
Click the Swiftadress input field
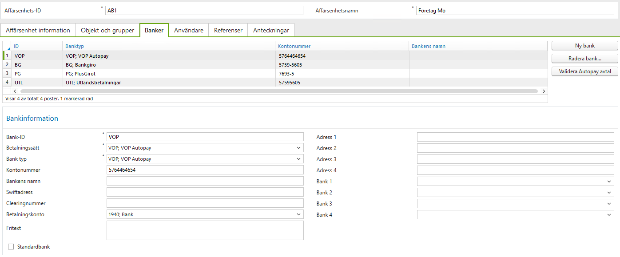coord(205,192)
